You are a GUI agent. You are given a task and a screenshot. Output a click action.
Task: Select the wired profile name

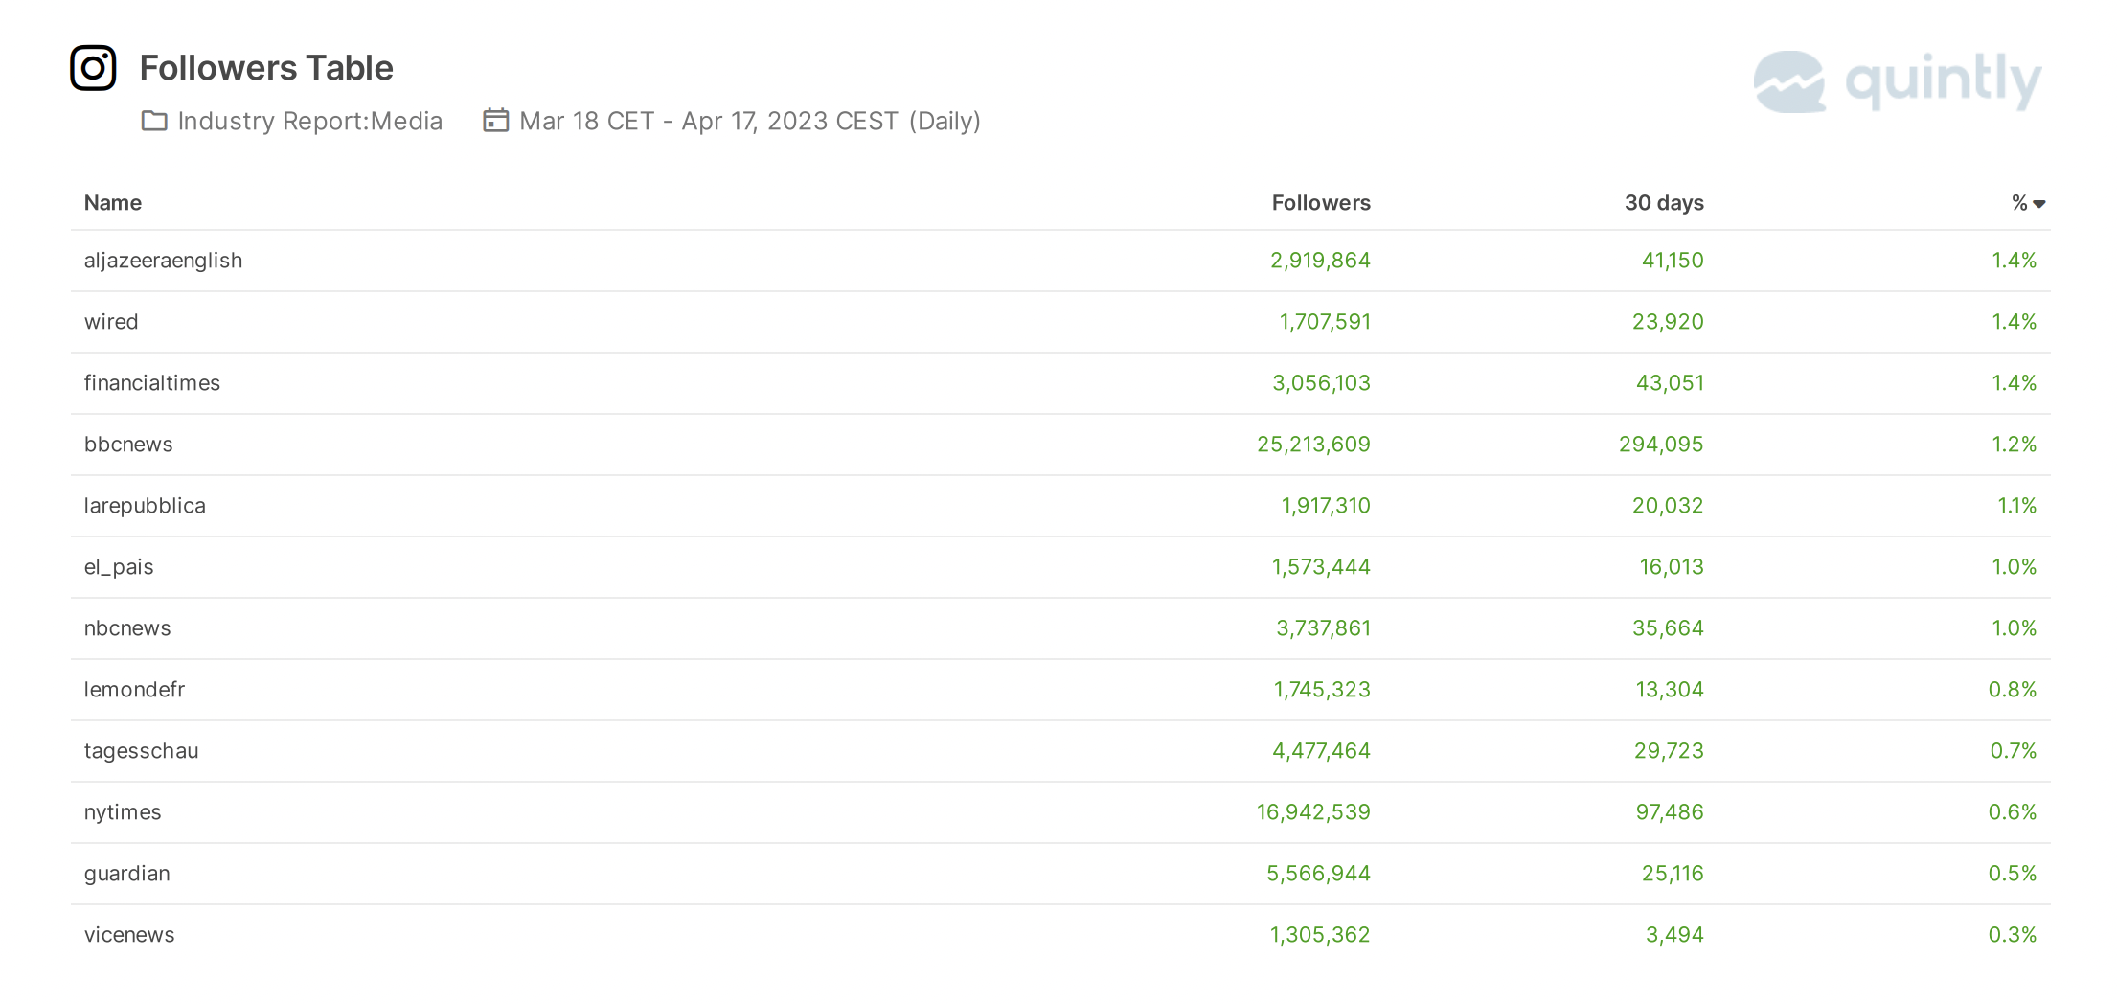(x=111, y=322)
